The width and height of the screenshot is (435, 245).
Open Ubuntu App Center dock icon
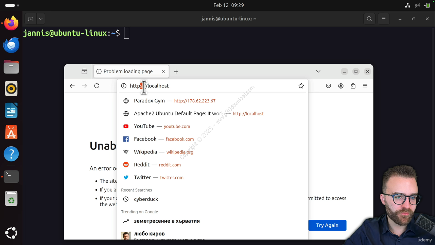[11, 132]
